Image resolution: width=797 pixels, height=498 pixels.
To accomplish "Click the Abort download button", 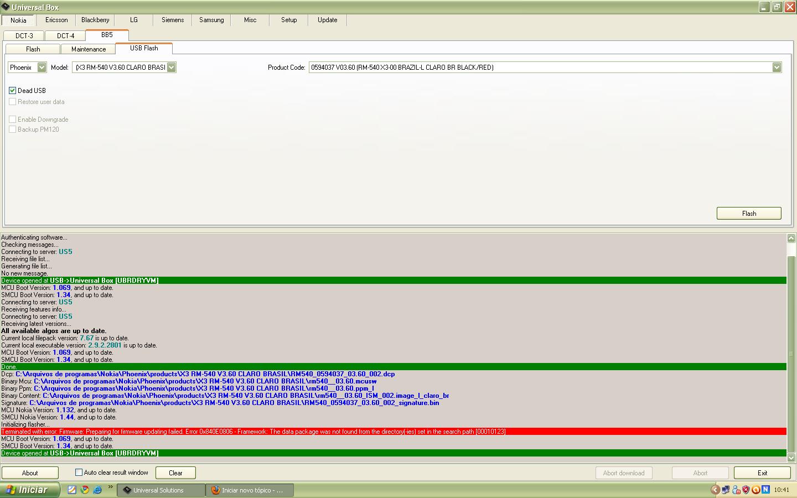I will pos(624,473).
